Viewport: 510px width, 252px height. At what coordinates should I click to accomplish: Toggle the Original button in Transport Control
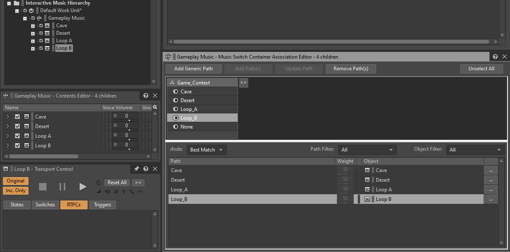pyautogui.click(x=16, y=181)
